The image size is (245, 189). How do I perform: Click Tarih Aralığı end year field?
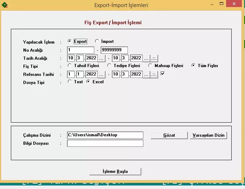click(x=136, y=58)
